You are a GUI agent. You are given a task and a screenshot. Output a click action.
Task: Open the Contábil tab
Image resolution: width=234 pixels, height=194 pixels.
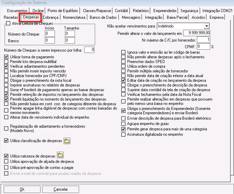pos(121,11)
